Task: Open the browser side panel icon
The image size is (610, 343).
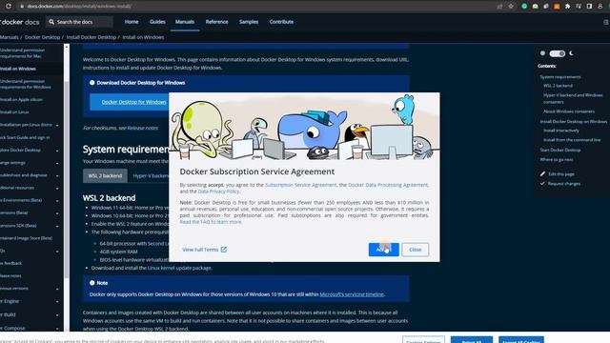Action: click(589, 7)
